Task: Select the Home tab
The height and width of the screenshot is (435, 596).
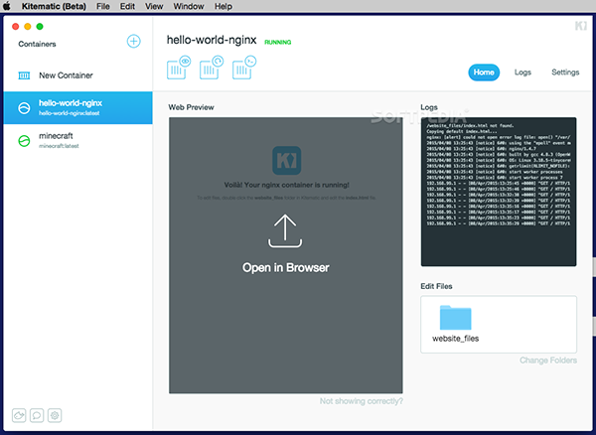Action: [484, 72]
